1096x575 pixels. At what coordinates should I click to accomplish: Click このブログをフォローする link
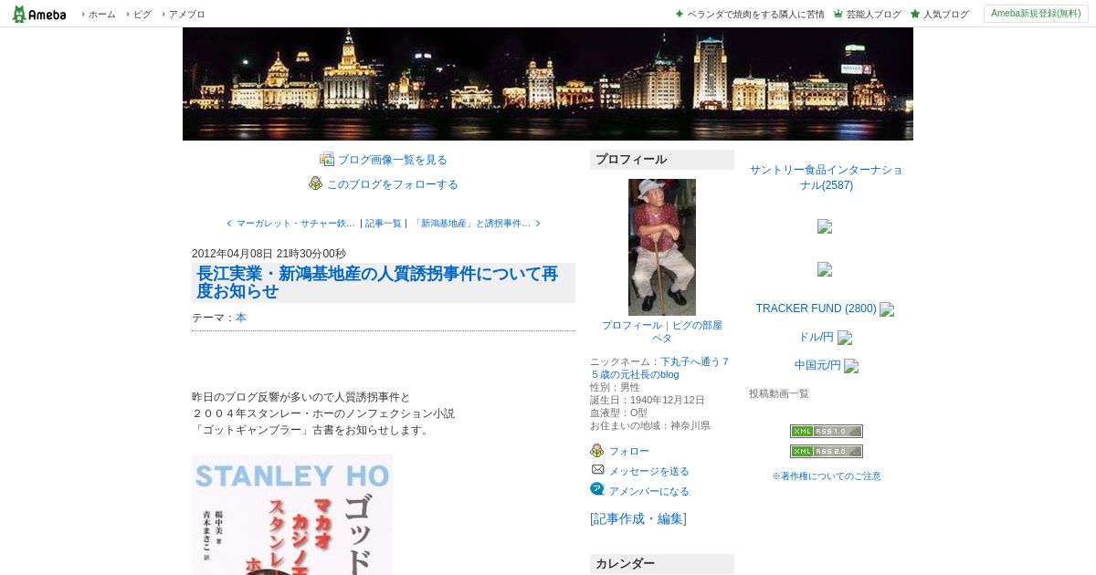pyautogui.click(x=393, y=184)
